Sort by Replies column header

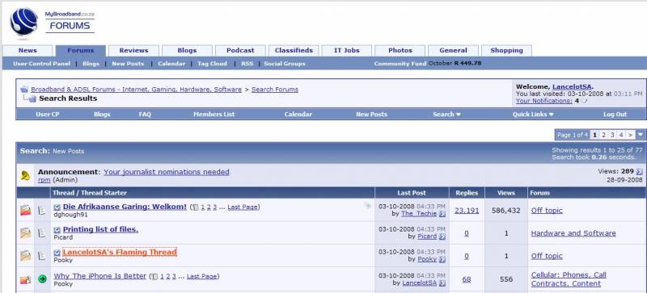pos(467,192)
